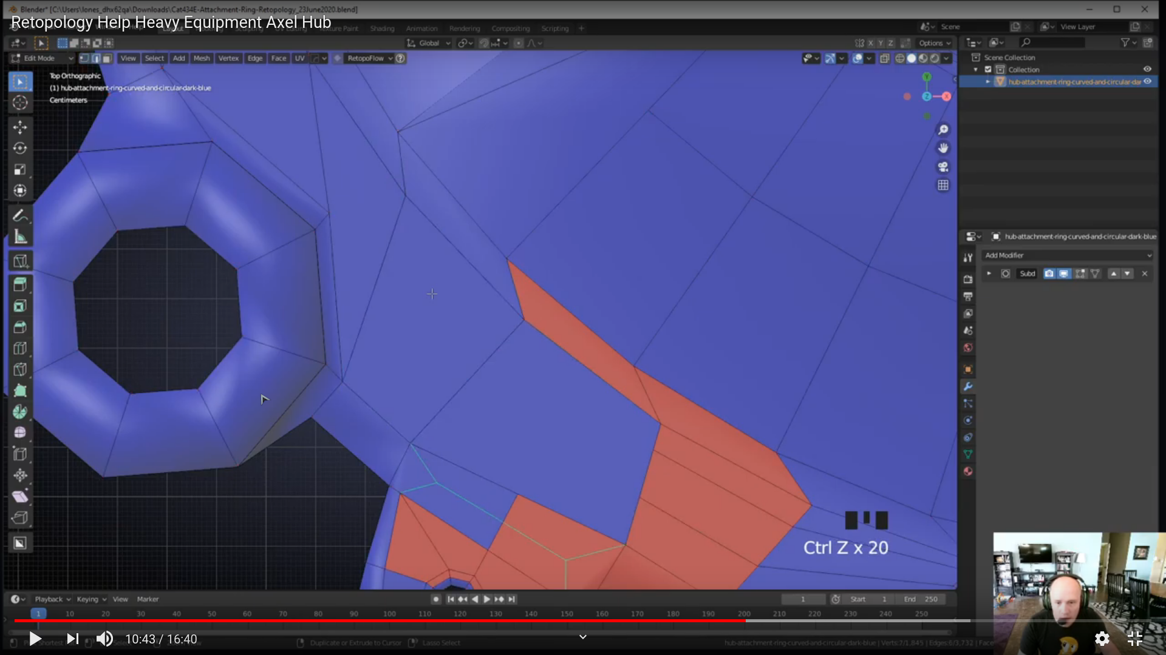Image resolution: width=1166 pixels, height=655 pixels.
Task: Select the Knife tool
Action: [x=20, y=369]
